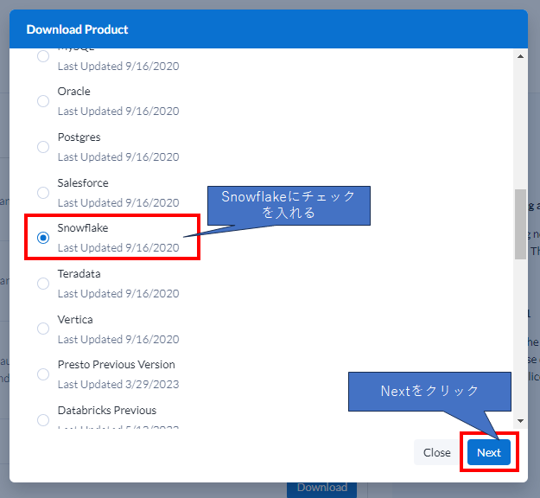
Task: Select the partially visible MySQL radio button
Action: click(x=43, y=57)
